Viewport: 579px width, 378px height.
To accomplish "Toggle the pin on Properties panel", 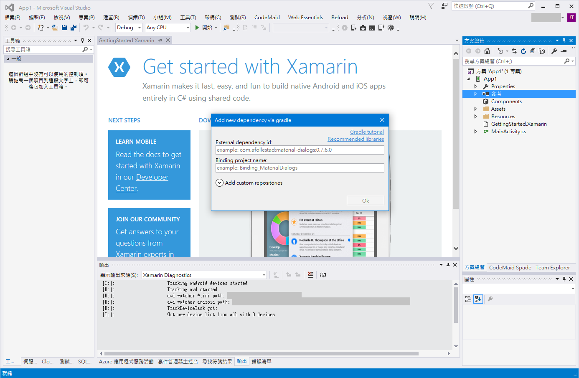I will (x=564, y=279).
